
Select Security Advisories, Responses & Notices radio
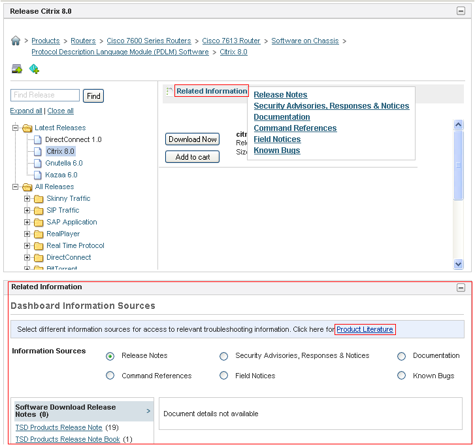point(223,356)
